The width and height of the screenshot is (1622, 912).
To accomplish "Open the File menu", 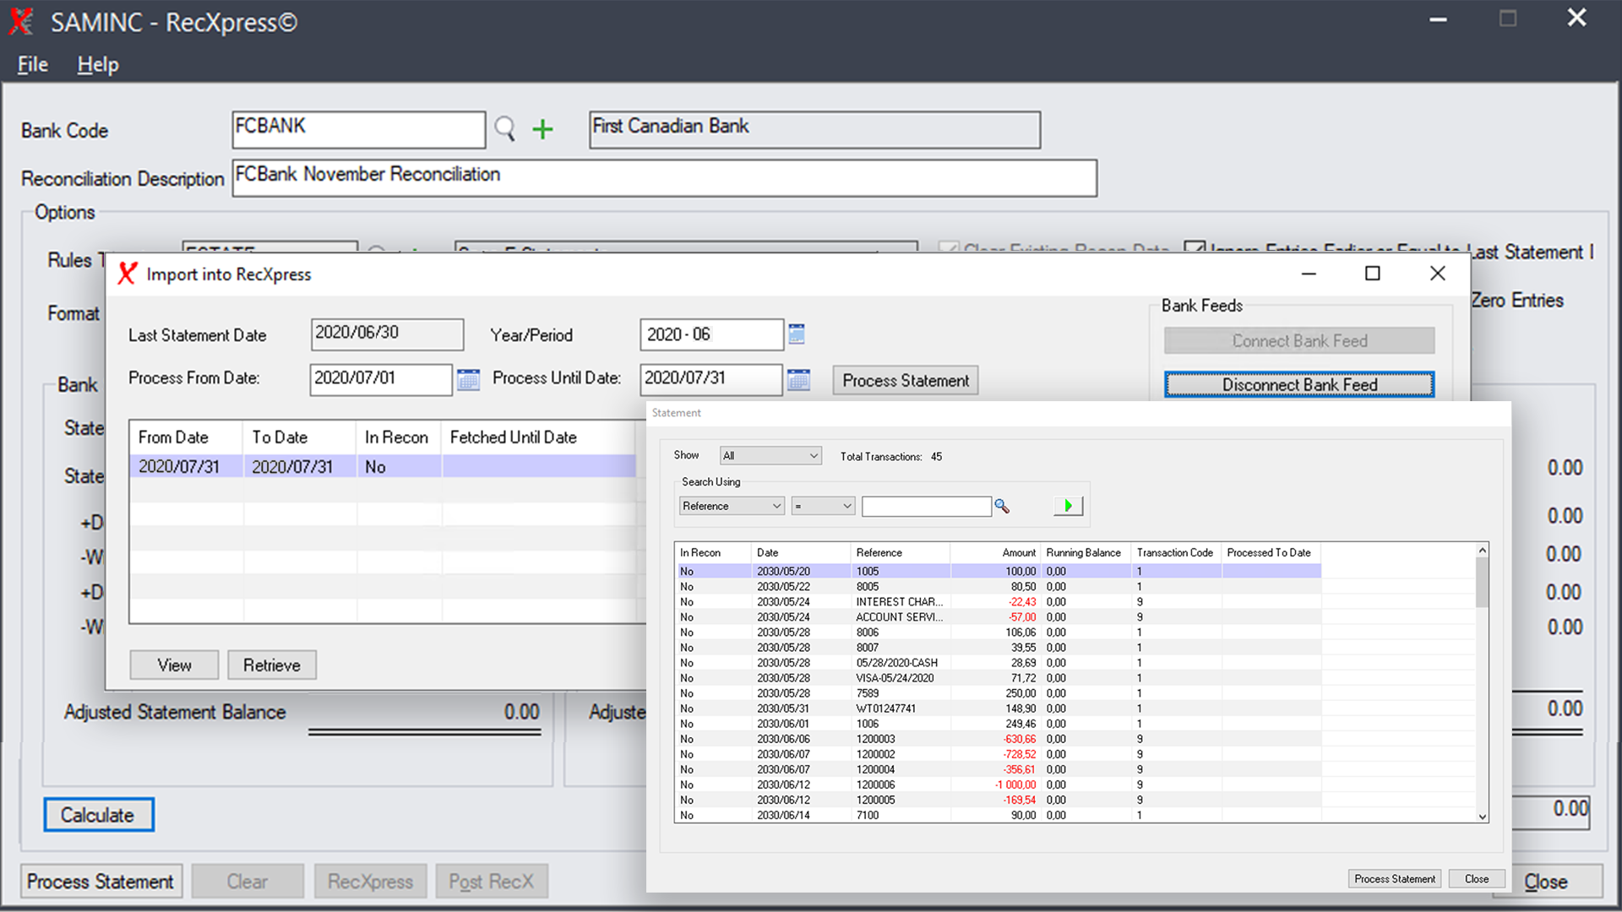I will 31,64.
